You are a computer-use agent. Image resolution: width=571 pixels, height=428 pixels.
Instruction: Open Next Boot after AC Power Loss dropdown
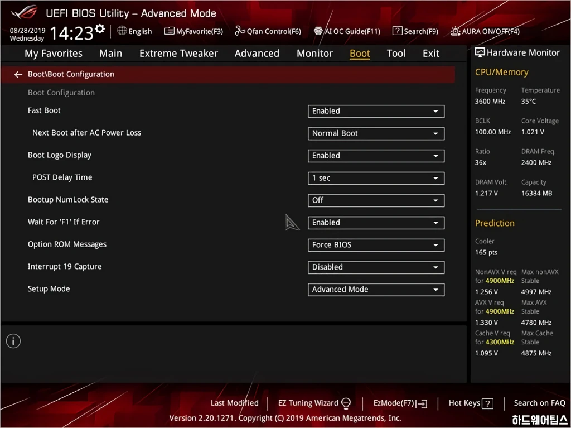click(x=376, y=133)
